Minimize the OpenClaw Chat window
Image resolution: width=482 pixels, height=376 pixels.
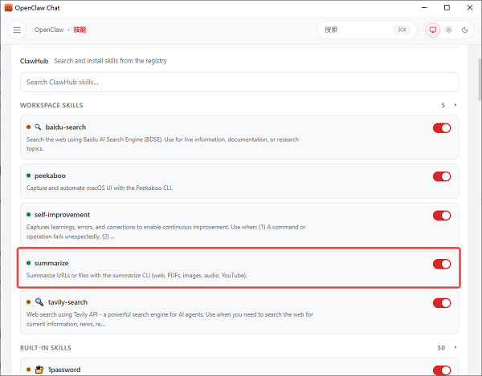[x=424, y=7]
